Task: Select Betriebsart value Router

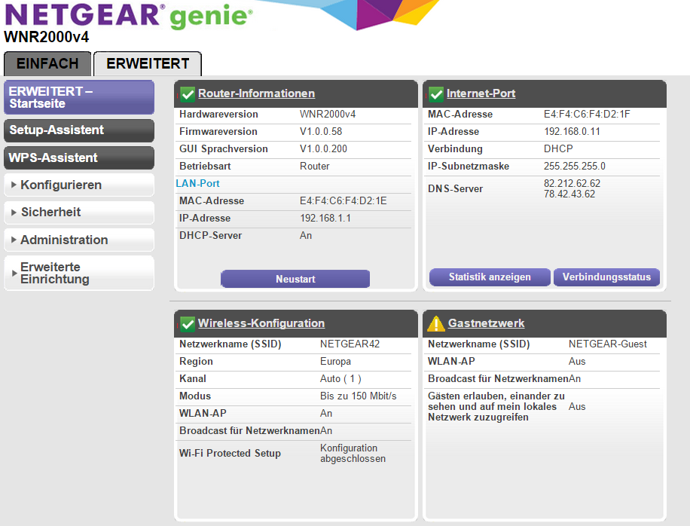Action: pos(315,167)
